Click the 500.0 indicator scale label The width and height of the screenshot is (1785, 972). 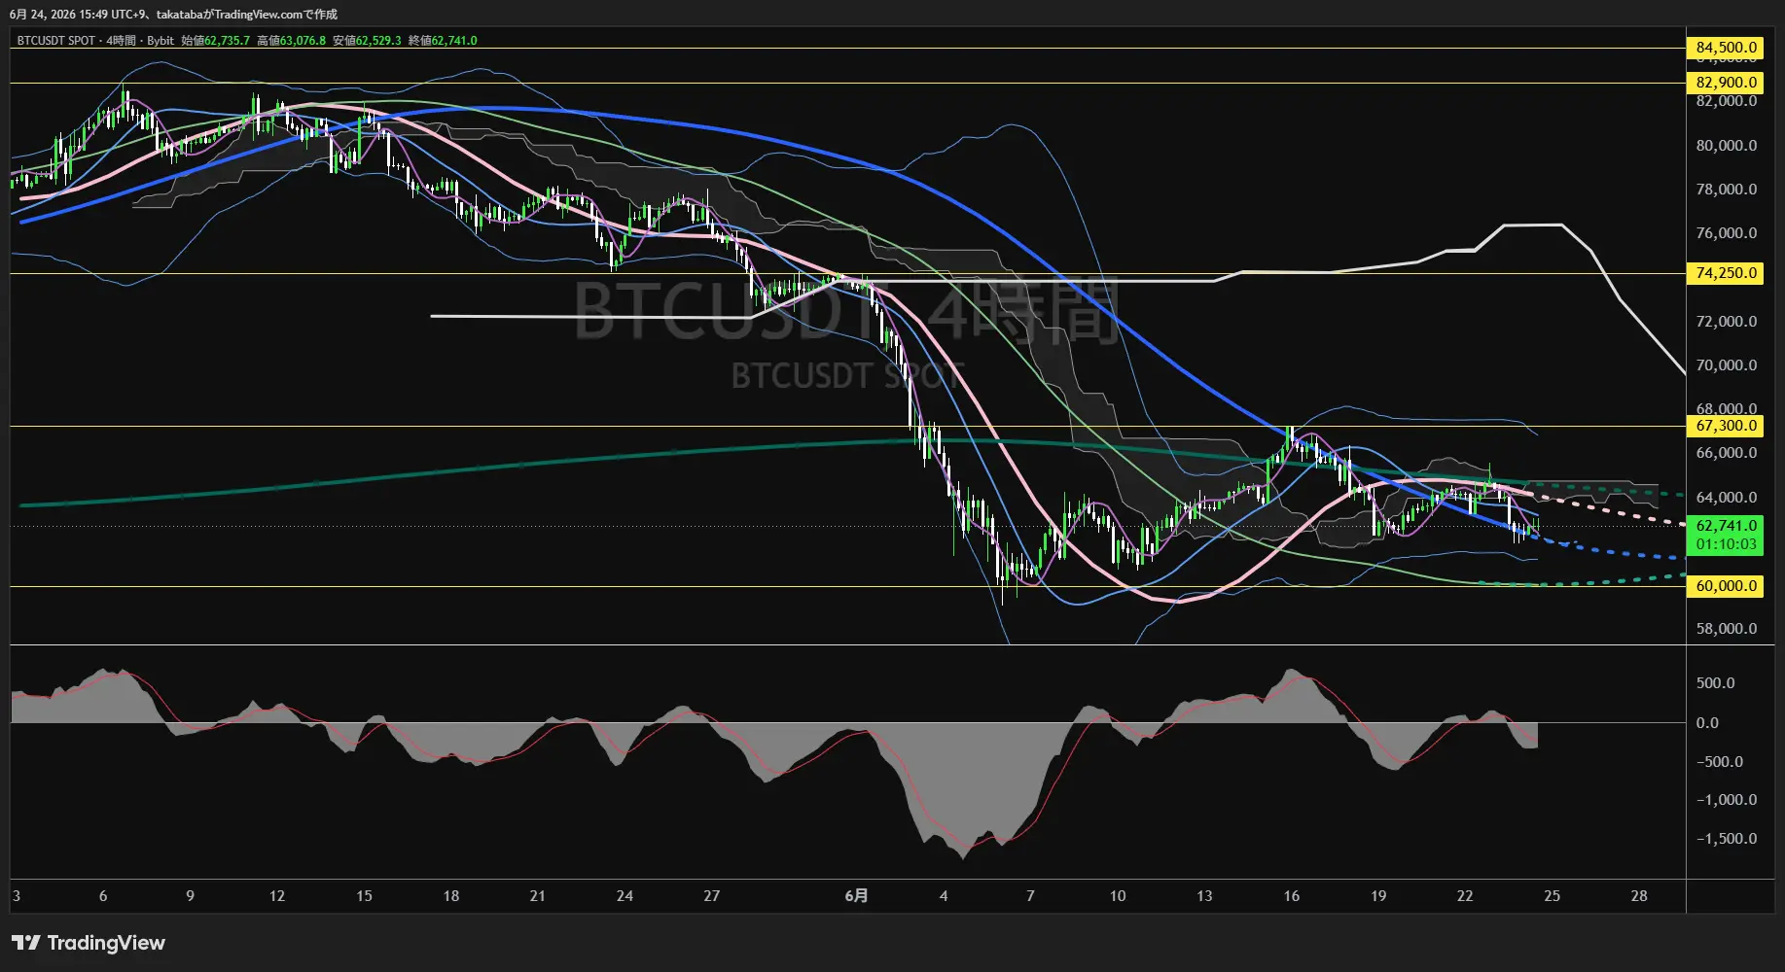(1715, 683)
